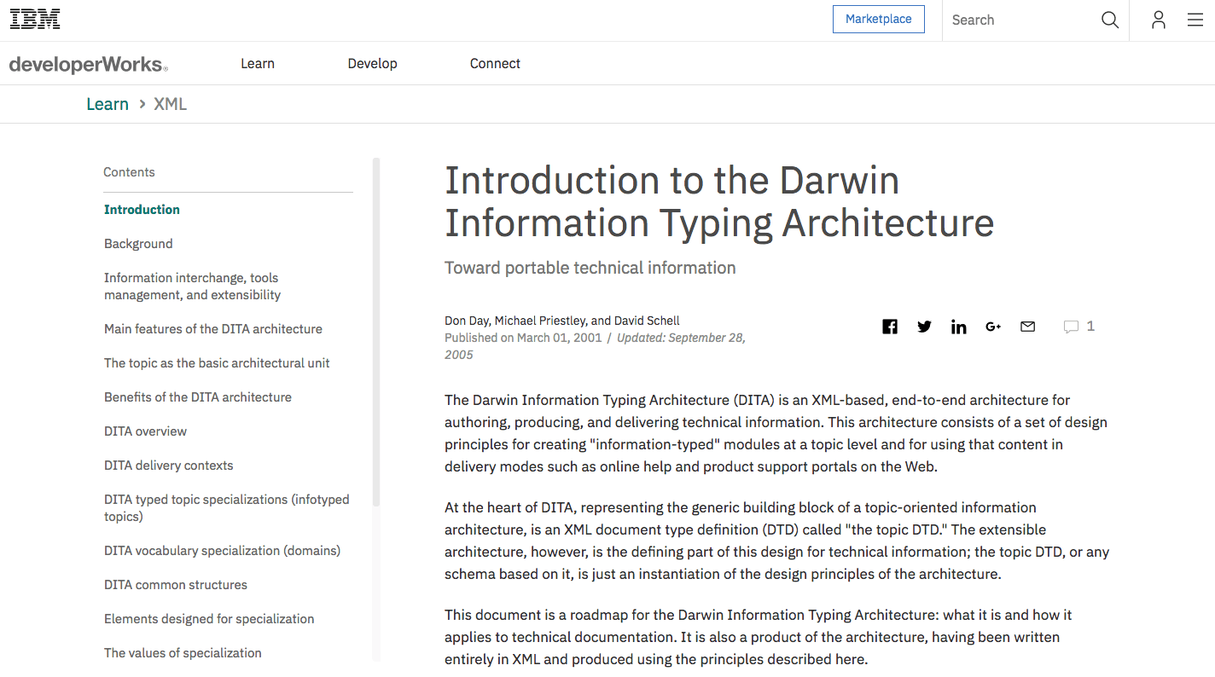Click the IBM logo
This screenshot has height=677, width=1215.
click(x=35, y=18)
